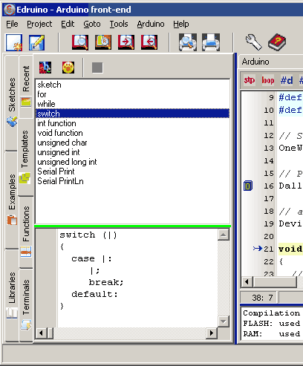The width and height of the screenshot is (303, 366).
Task: Click the 'FLASH: used' output line
Action: point(272,324)
